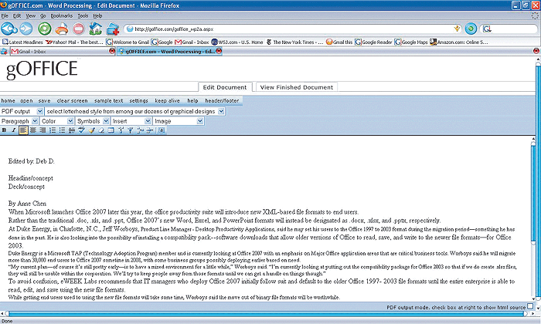Click the sample text link
Image resolution: width=541 pixels, height=324 pixels.
click(108, 100)
